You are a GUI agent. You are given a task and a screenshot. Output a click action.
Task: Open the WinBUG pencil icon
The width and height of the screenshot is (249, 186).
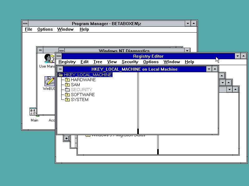point(49,81)
